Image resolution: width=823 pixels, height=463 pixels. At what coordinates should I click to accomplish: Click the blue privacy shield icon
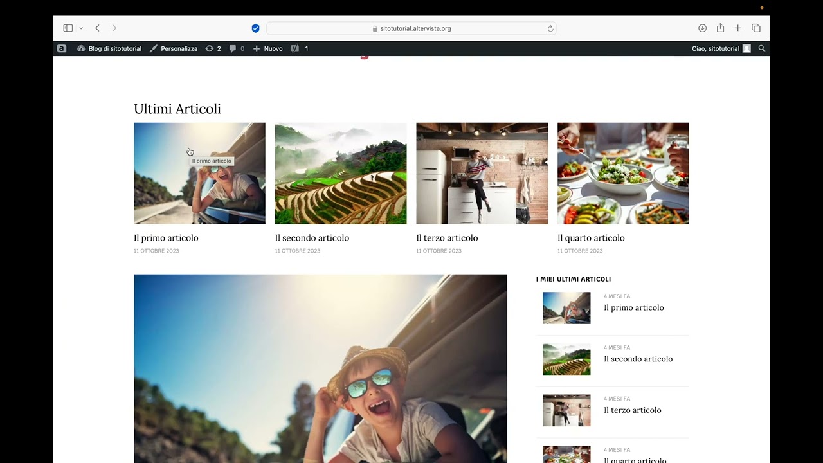(255, 28)
